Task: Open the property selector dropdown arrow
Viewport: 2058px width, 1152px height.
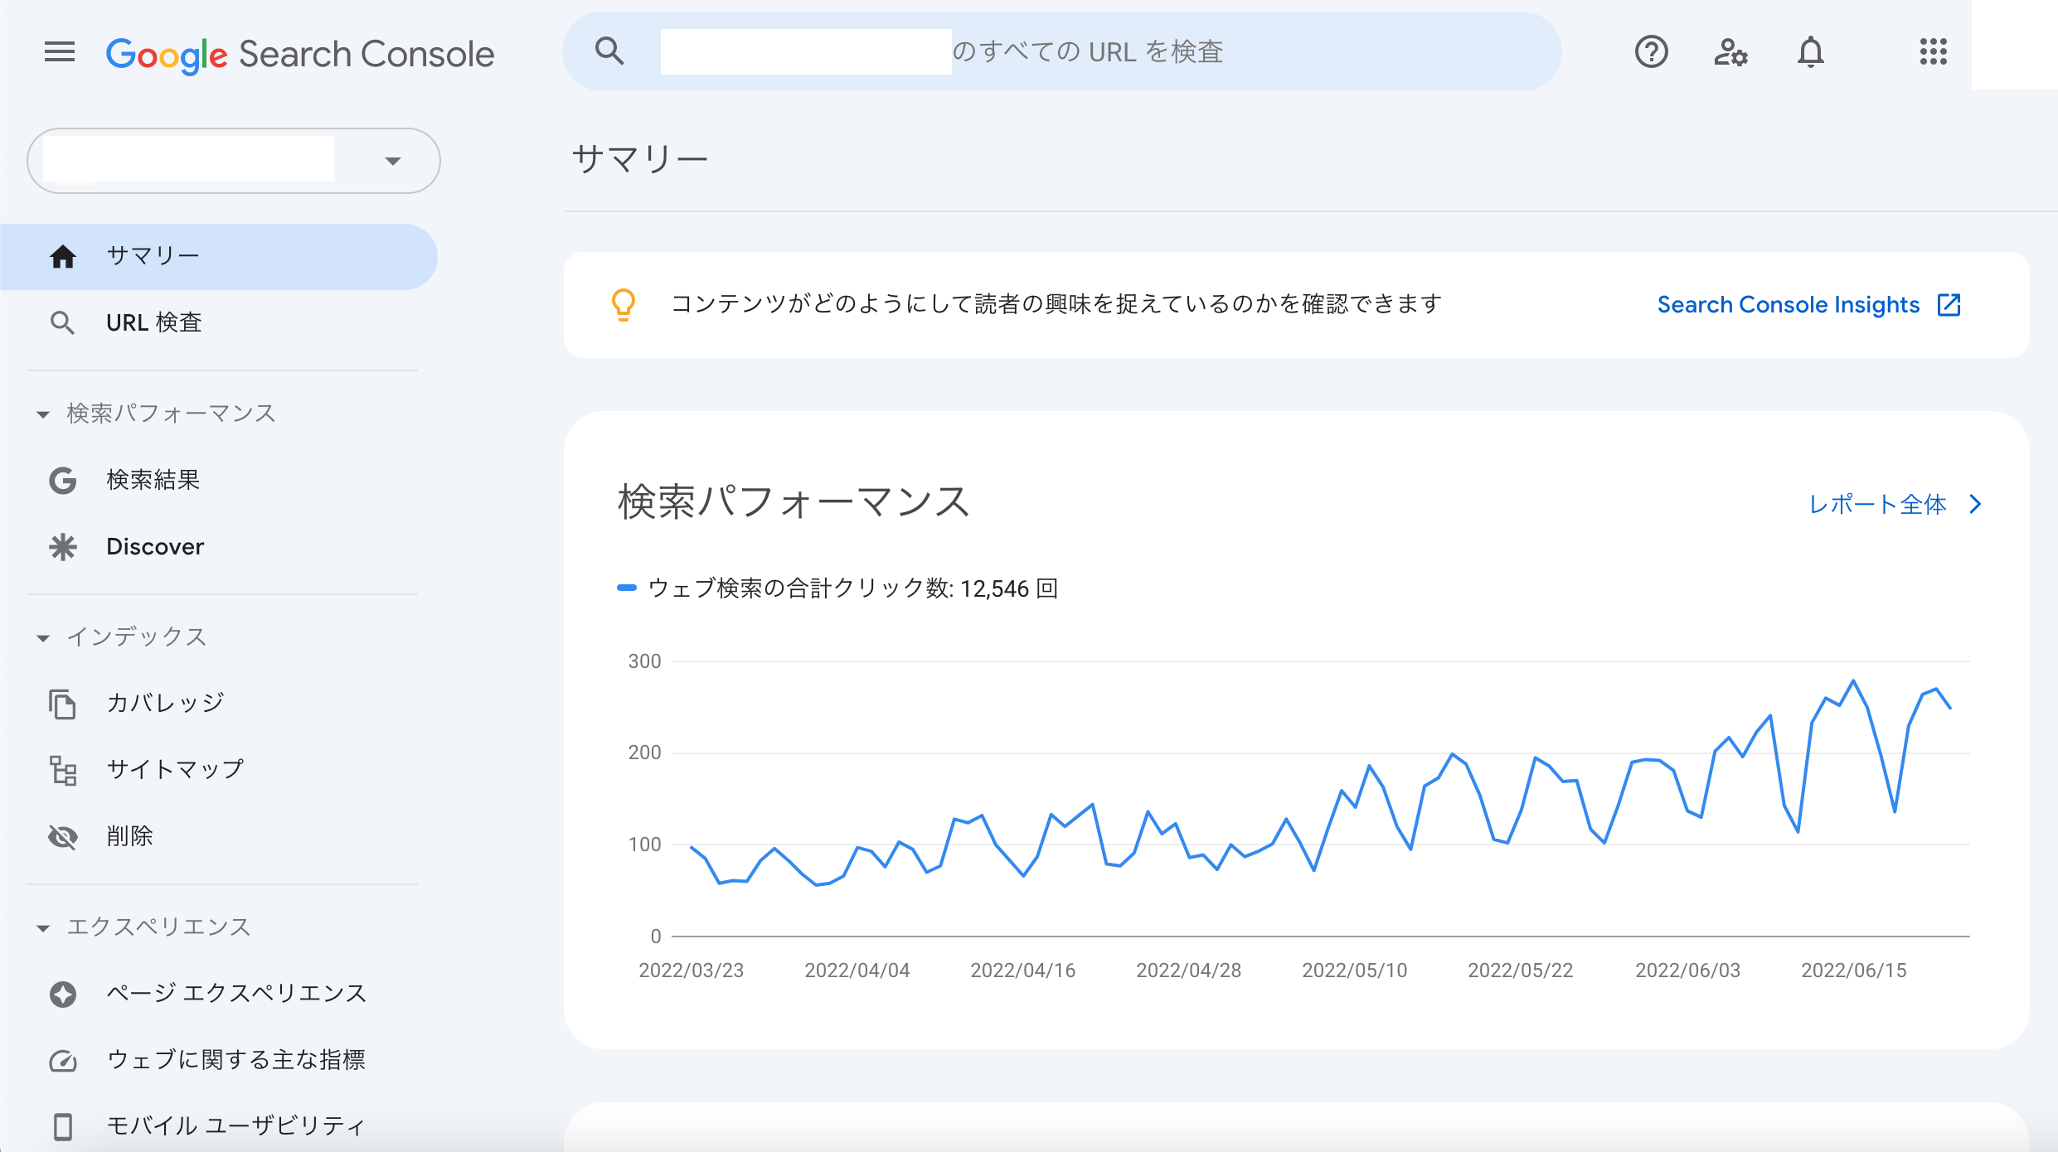Action: pyautogui.click(x=393, y=161)
